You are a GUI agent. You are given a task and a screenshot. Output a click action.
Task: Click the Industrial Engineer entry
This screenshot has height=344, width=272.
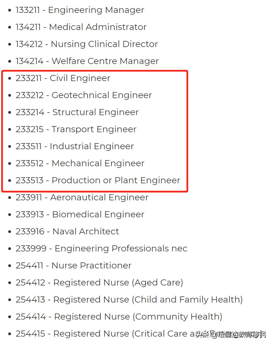[74, 146]
